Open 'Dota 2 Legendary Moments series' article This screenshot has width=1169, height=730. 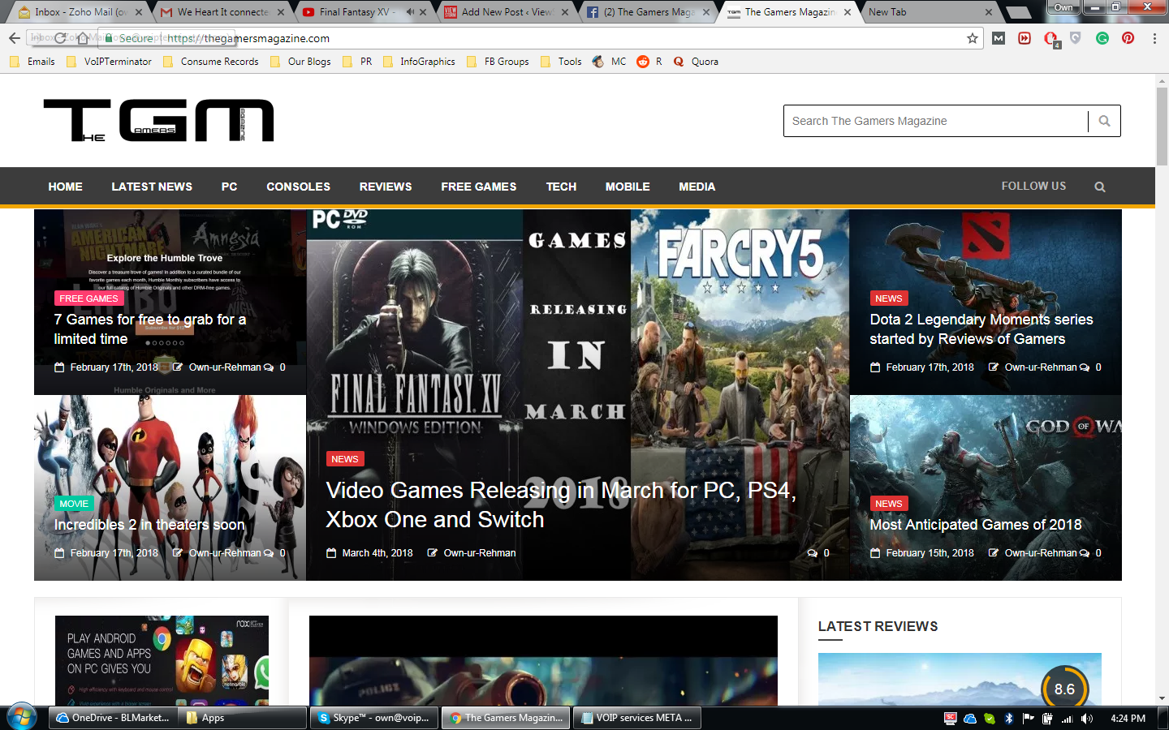click(x=981, y=329)
